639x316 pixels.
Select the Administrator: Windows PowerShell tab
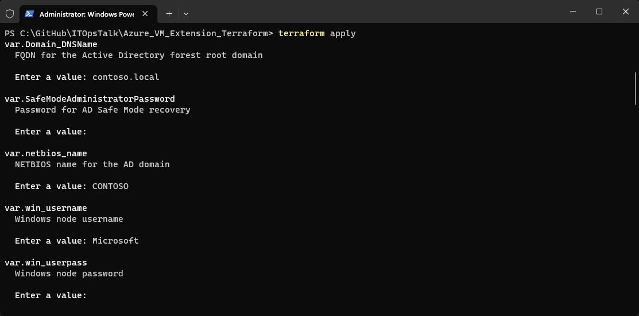86,13
